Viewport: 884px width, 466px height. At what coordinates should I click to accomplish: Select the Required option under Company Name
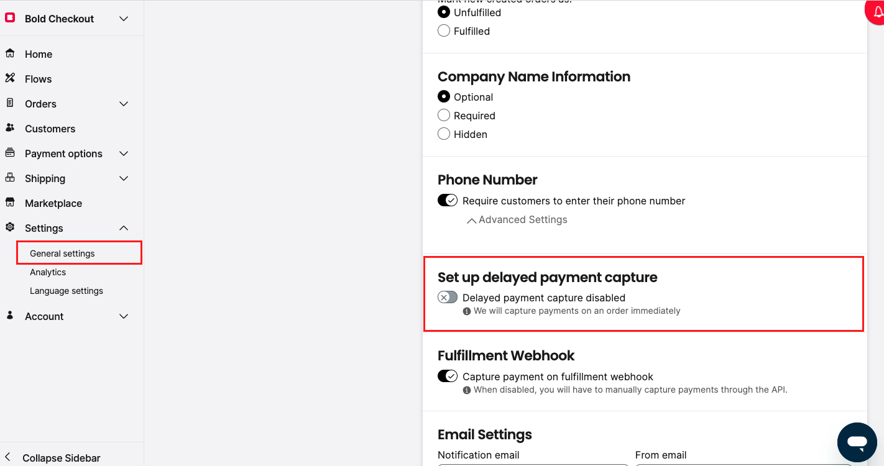coord(444,115)
